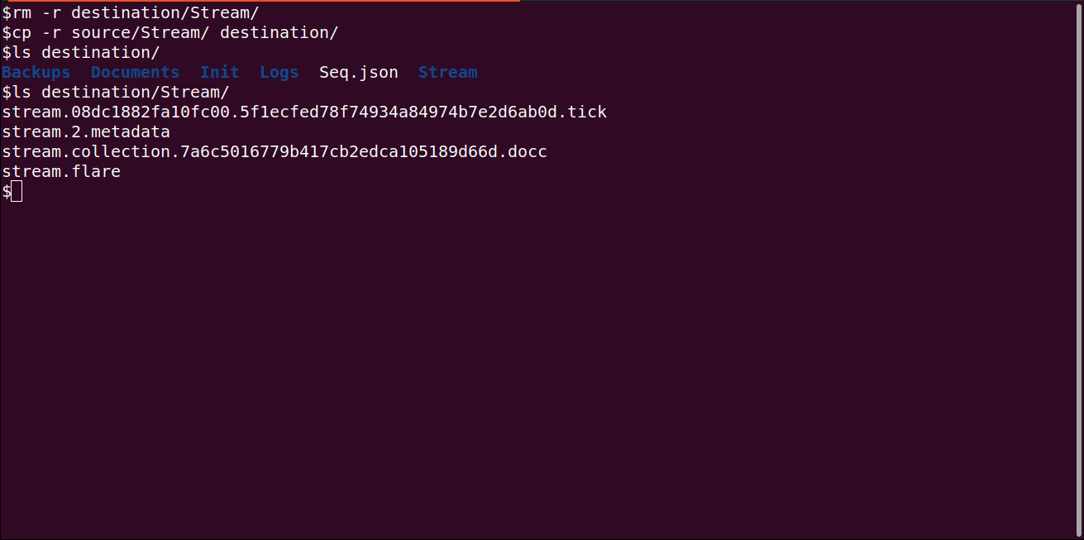1084x540 pixels.
Task: Click the Backups directory name
Action: tap(36, 73)
